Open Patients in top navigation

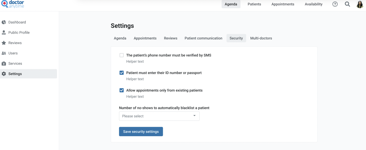click(254, 4)
